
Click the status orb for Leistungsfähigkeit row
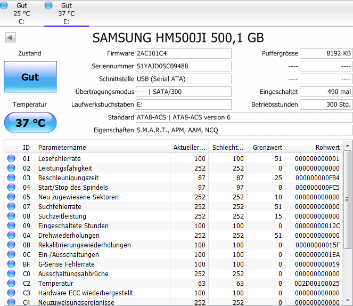(11, 168)
